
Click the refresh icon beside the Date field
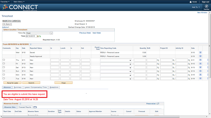pos(40,36)
